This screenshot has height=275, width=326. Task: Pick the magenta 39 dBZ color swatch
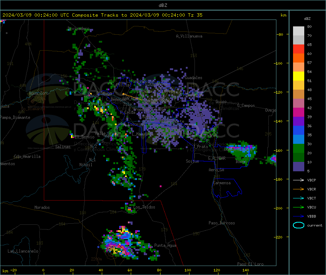pos(298,112)
